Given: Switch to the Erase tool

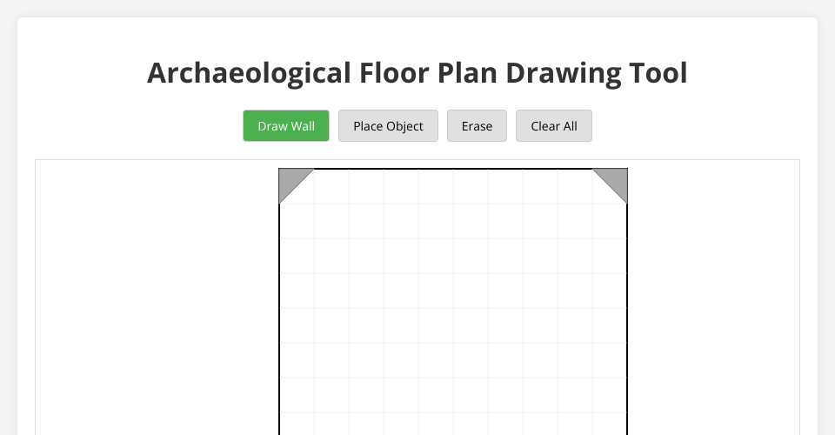Looking at the screenshot, I should (477, 126).
